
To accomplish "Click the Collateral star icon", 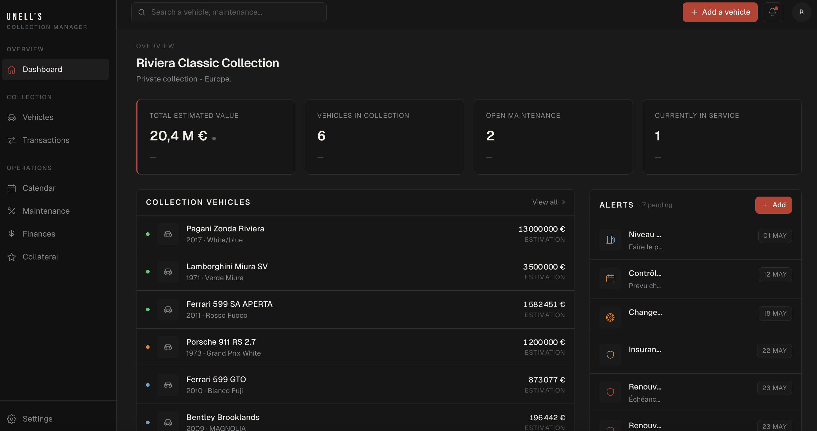I will 12,257.
